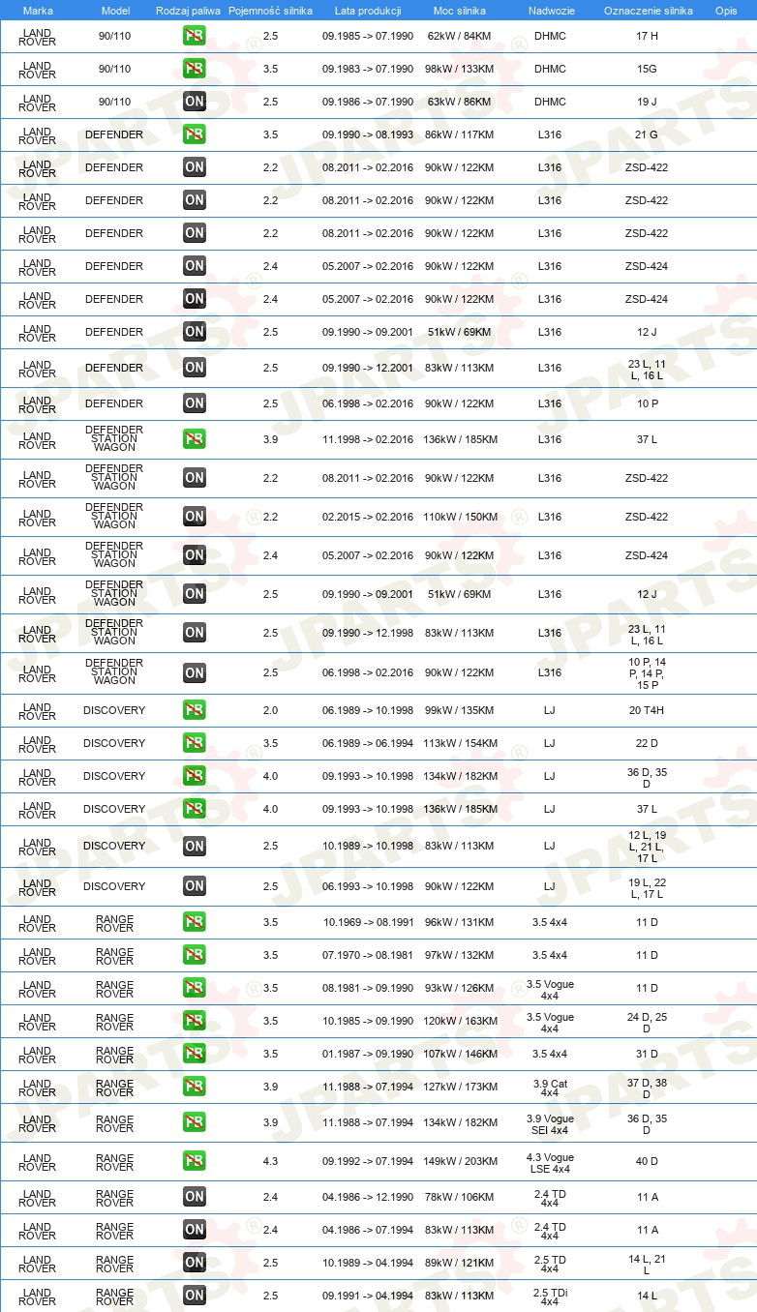Click the Lata produkcji column header
The image size is (757, 1312).
368,10
